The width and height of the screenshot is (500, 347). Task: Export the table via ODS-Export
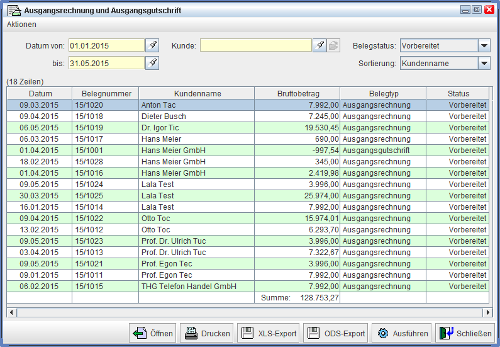coord(335,333)
